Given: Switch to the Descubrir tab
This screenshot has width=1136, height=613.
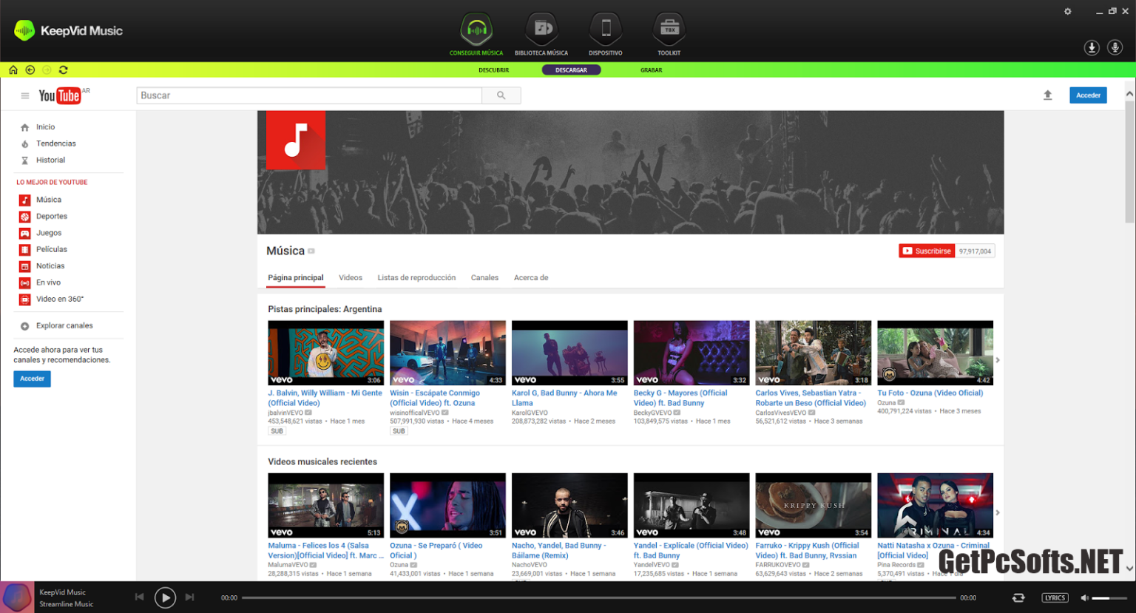Looking at the screenshot, I should pos(493,70).
